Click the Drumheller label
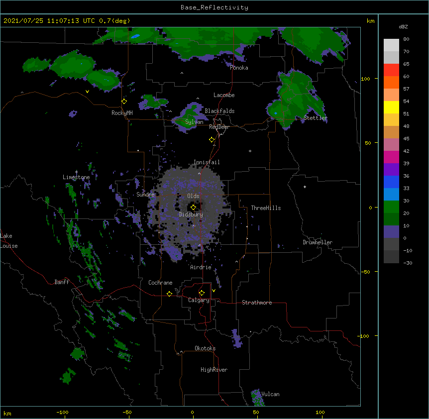This screenshot has width=429, height=419. [318, 242]
